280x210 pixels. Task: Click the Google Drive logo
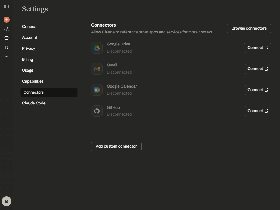(97, 48)
